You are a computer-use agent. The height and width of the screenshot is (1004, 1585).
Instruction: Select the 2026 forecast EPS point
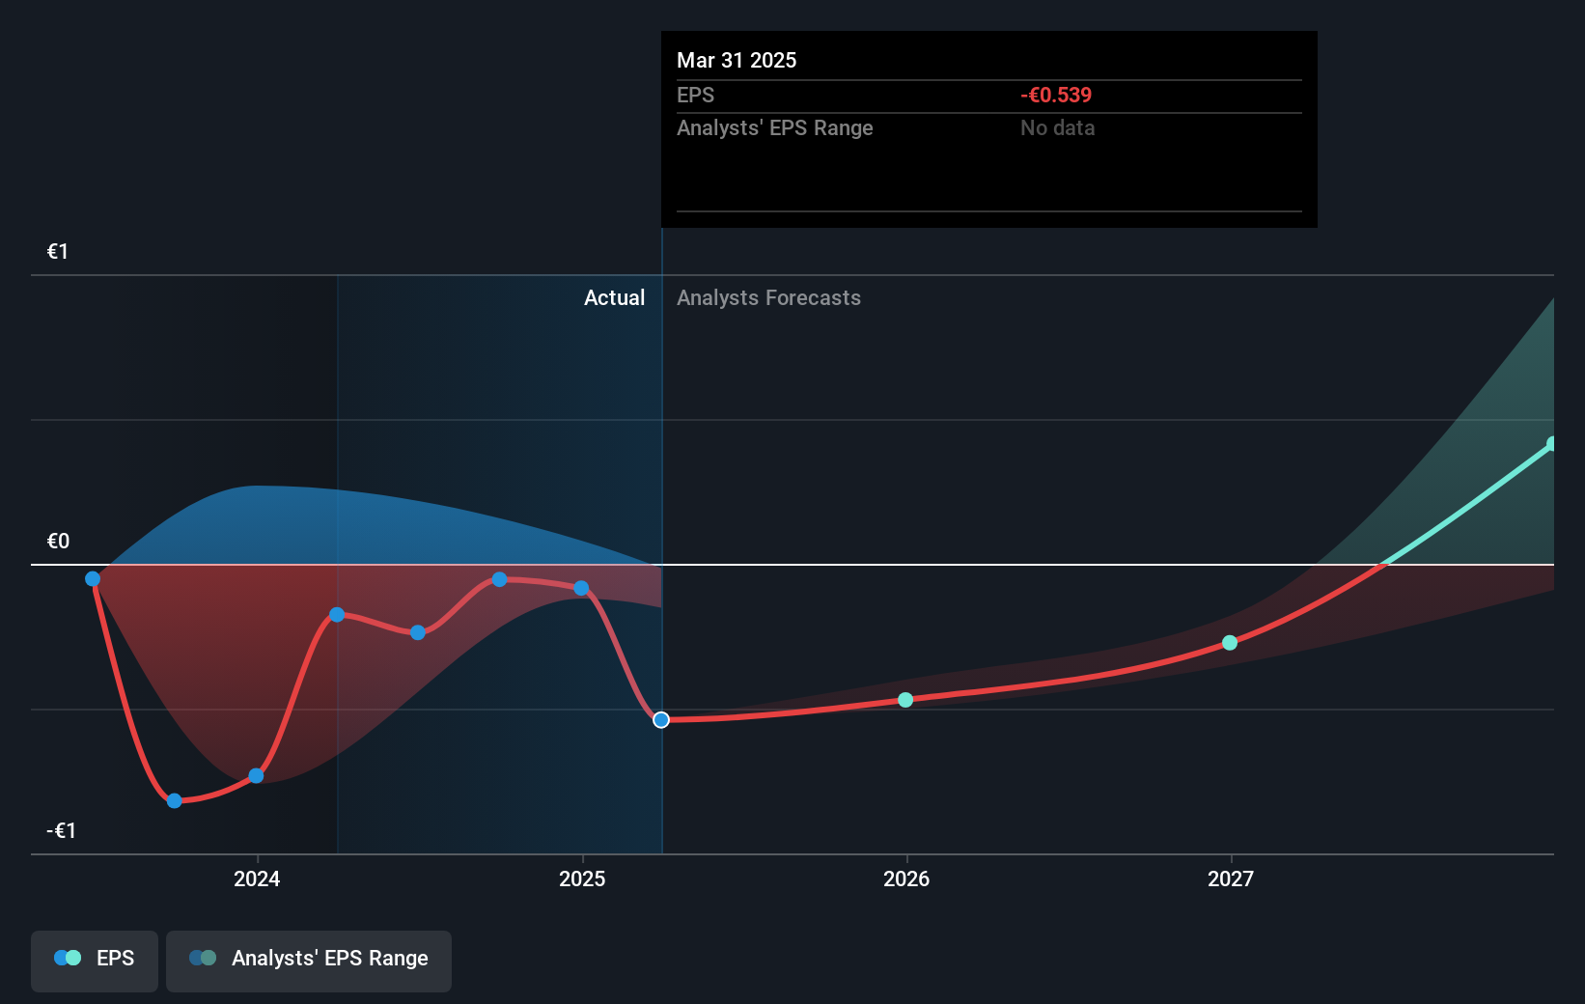click(x=905, y=700)
